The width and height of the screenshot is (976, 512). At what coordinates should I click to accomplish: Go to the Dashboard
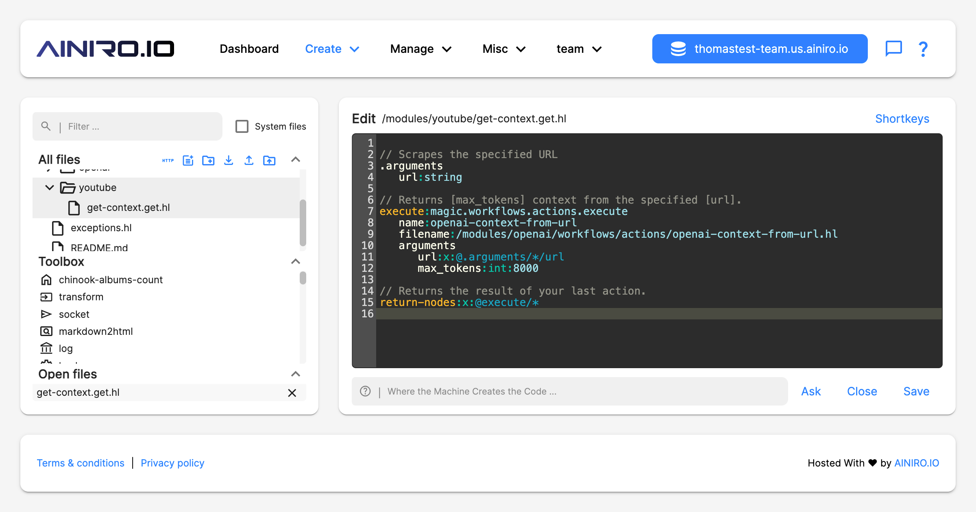(249, 49)
